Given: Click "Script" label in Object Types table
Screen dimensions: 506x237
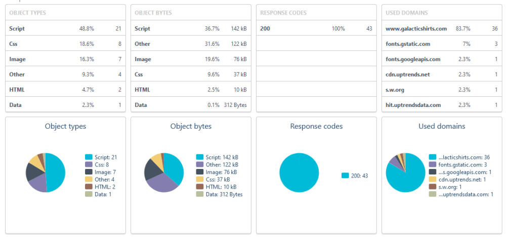Looking at the screenshot, I should point(17,29).
